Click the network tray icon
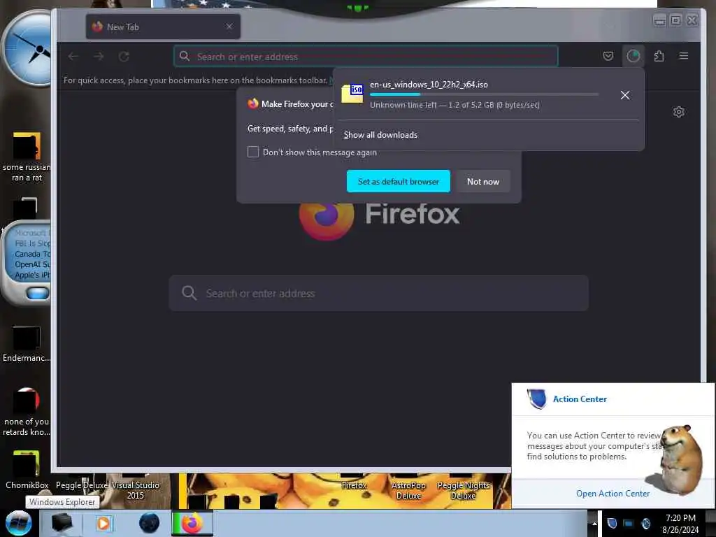This screenshot has width=716, height=537. [x=629, y=523]
